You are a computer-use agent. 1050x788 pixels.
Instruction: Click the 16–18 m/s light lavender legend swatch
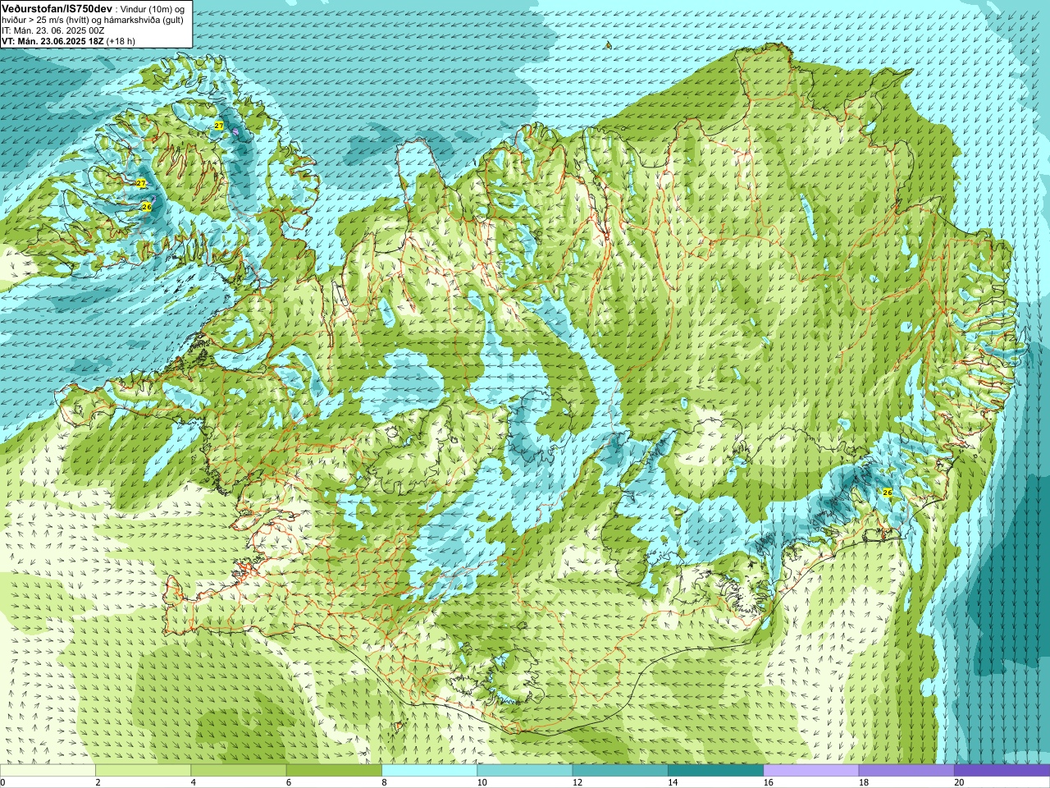click(x=811, y=771)
